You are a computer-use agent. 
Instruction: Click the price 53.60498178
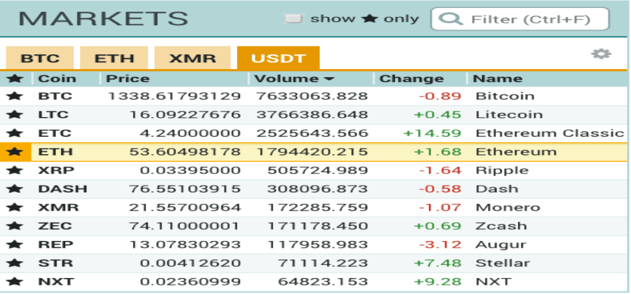[185, 152]
